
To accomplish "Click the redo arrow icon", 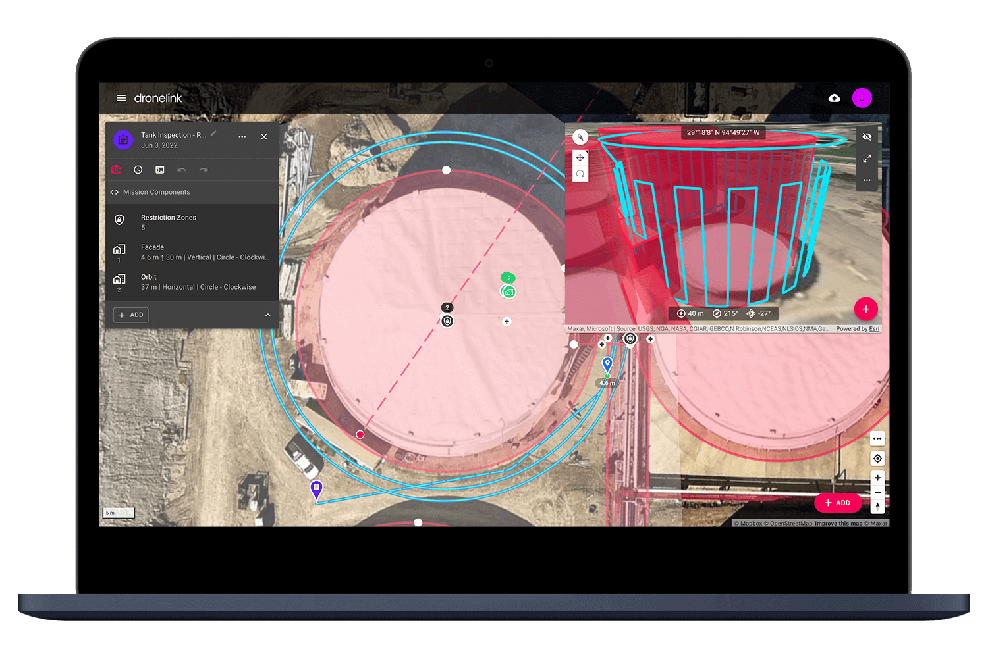I will 204,170.
